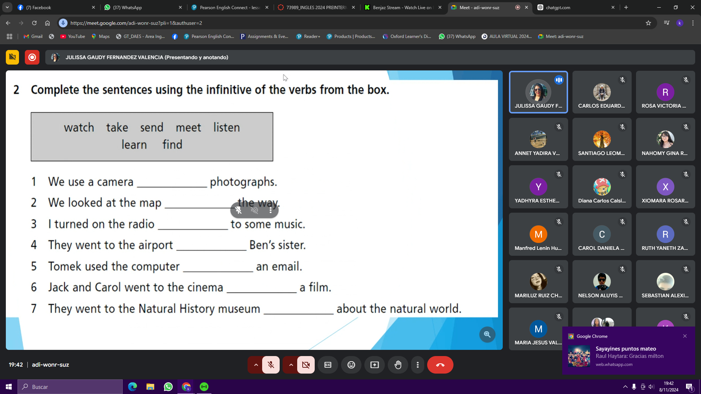
Task: Turn on the camera in Meet controls
Action: [306, 365]
